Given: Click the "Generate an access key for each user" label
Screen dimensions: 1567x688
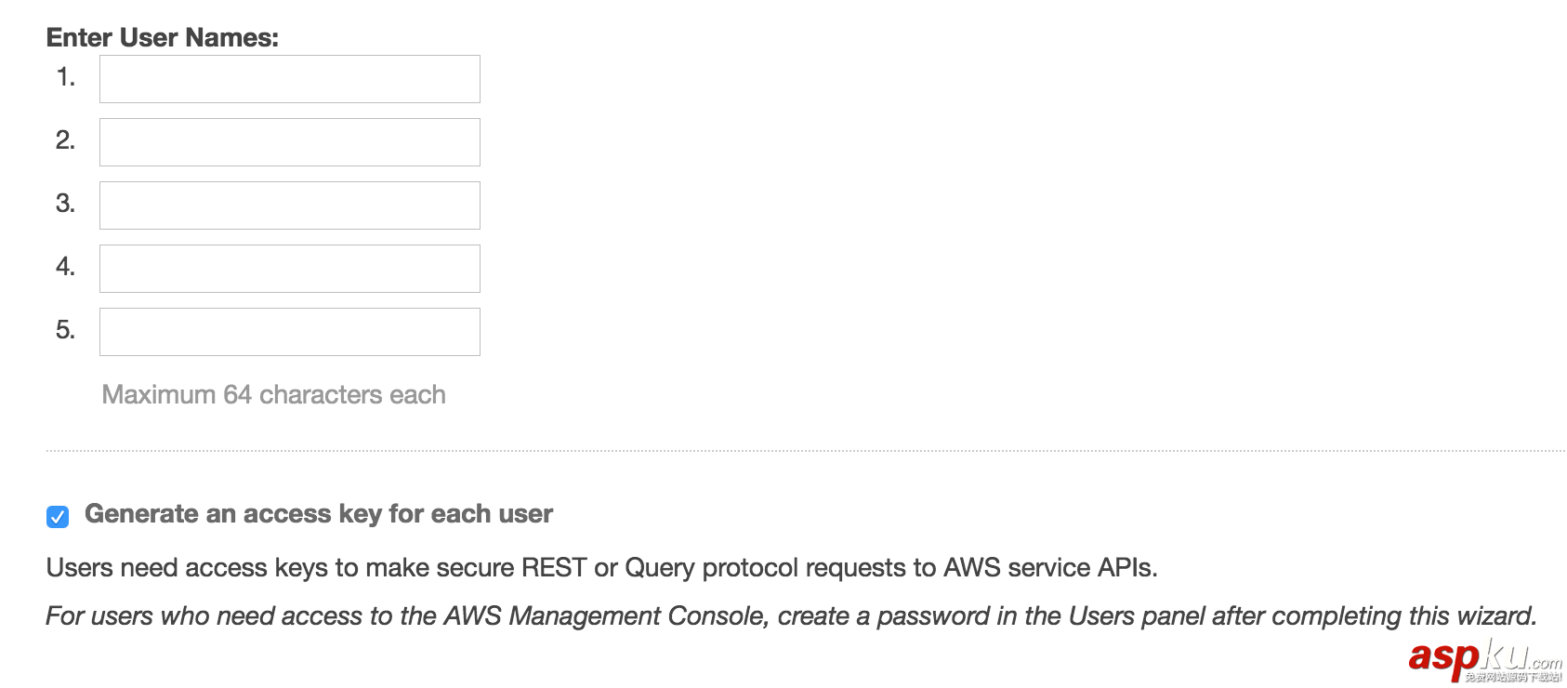Looking at the screenshot, I should tap(318, 514).
